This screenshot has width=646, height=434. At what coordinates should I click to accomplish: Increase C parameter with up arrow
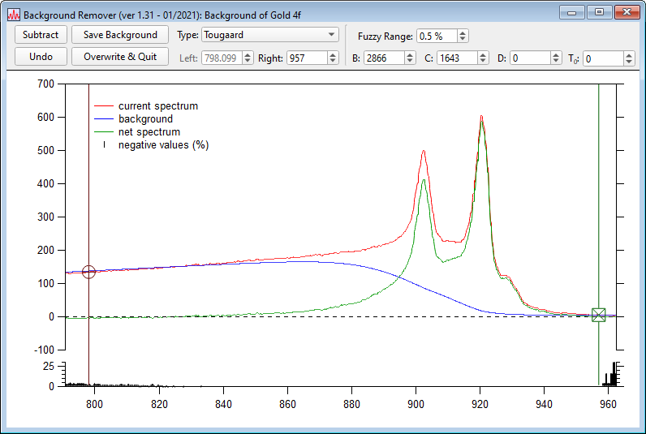pyautogui.click(x=483, y=55)
